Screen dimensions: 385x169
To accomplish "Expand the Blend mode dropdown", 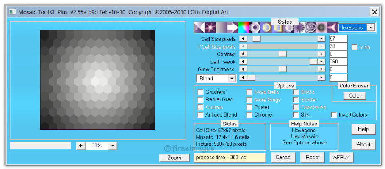I will 232,78.
